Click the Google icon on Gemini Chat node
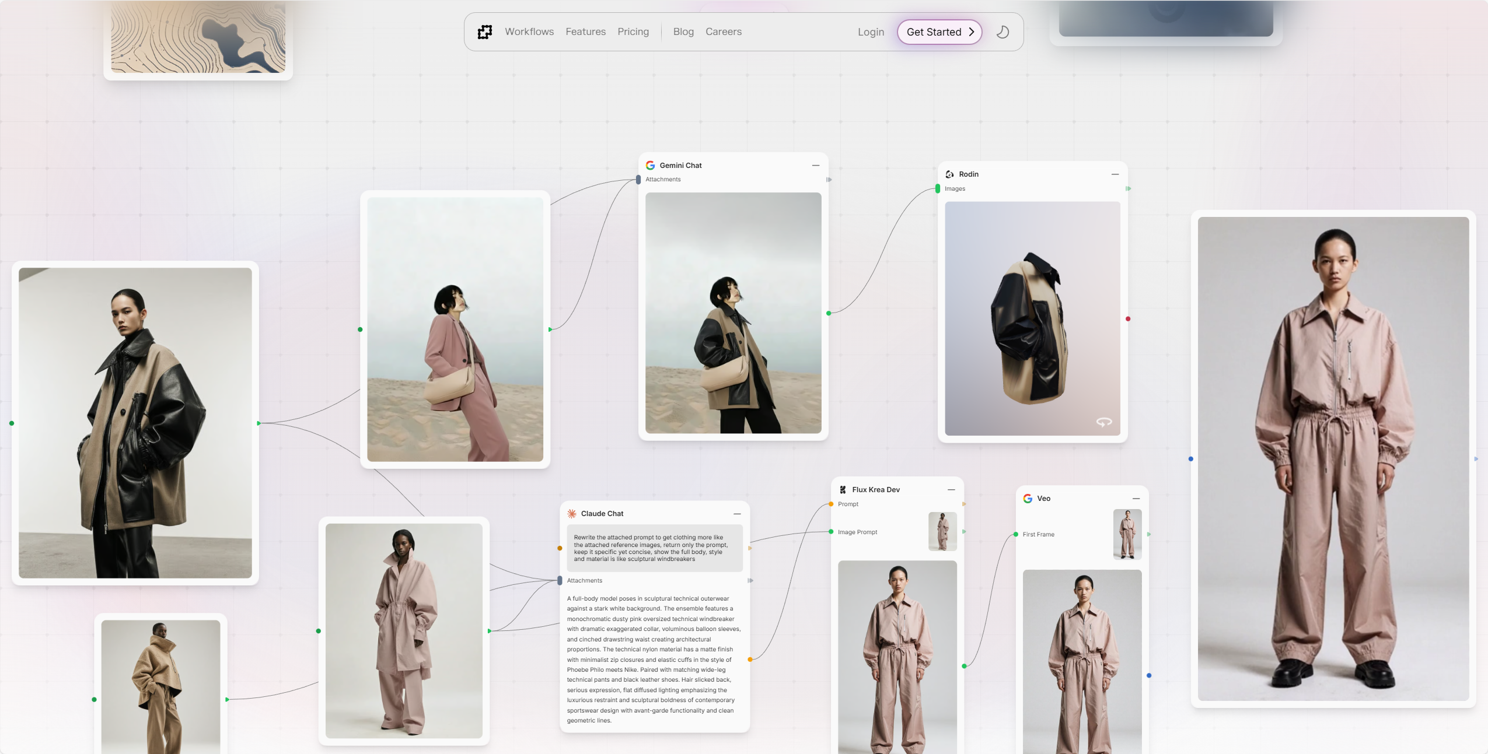This screenshot has height=754, width=1488. [650, 166]
